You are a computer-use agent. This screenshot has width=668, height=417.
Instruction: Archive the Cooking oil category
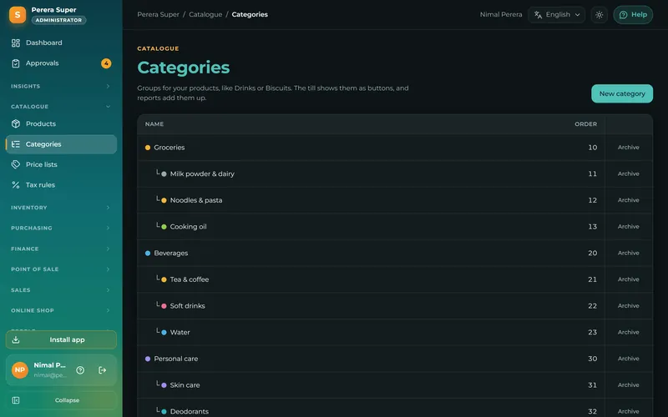pyautogui.click(x=629, y=226)
